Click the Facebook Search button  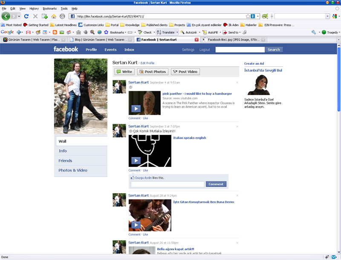point(274,49)
